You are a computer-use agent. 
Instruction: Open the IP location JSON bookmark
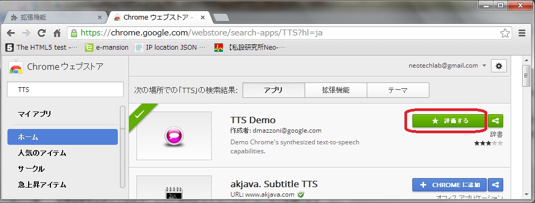[x=170, y=48]
